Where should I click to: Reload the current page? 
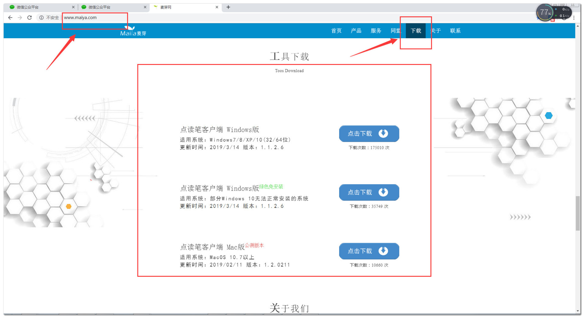(x=30, y=18)
